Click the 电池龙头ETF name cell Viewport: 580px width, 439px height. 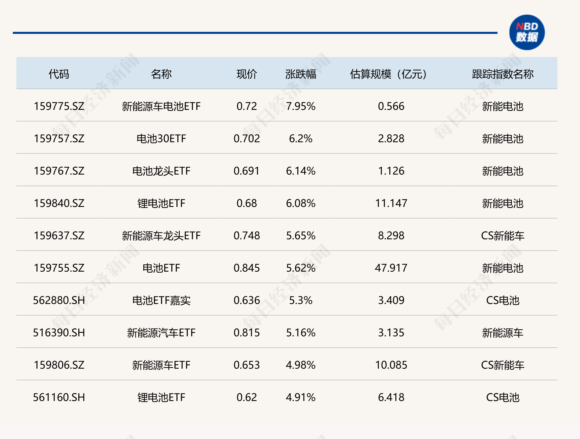161,171
